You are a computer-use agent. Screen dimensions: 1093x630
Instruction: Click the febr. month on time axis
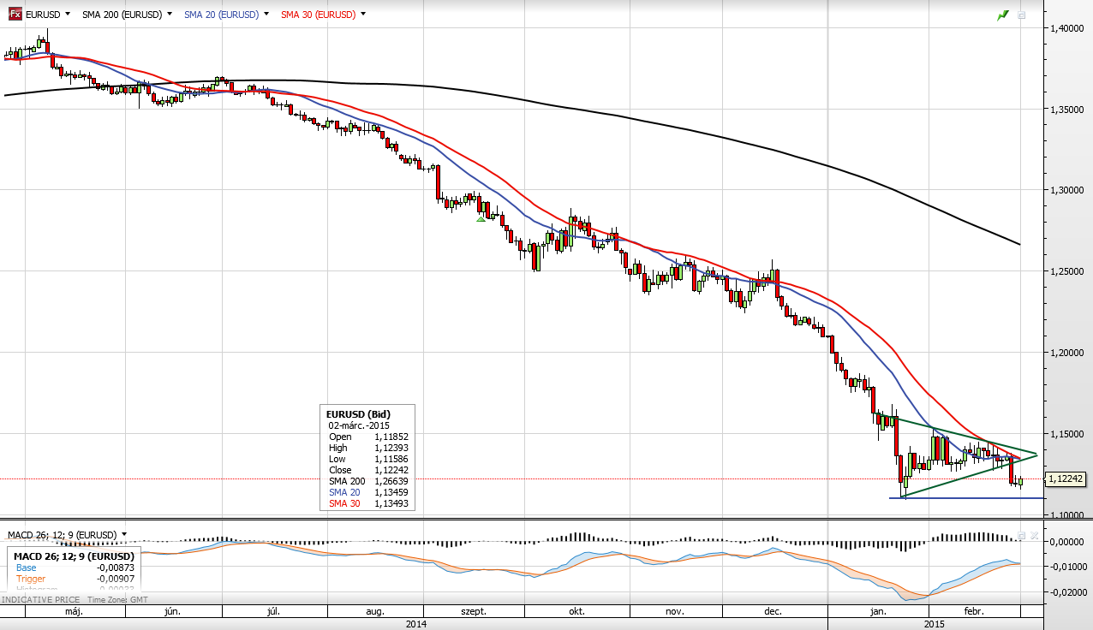click(974, 611)
